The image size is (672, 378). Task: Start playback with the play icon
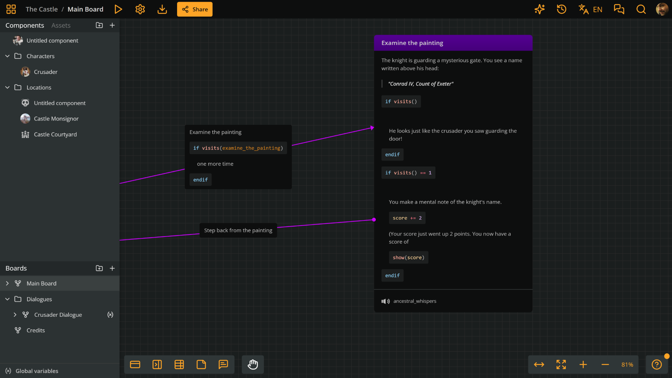118,9
